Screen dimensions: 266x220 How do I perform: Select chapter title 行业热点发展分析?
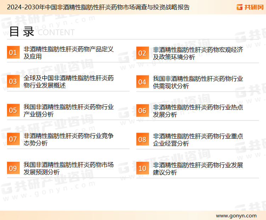click(198, 111)
